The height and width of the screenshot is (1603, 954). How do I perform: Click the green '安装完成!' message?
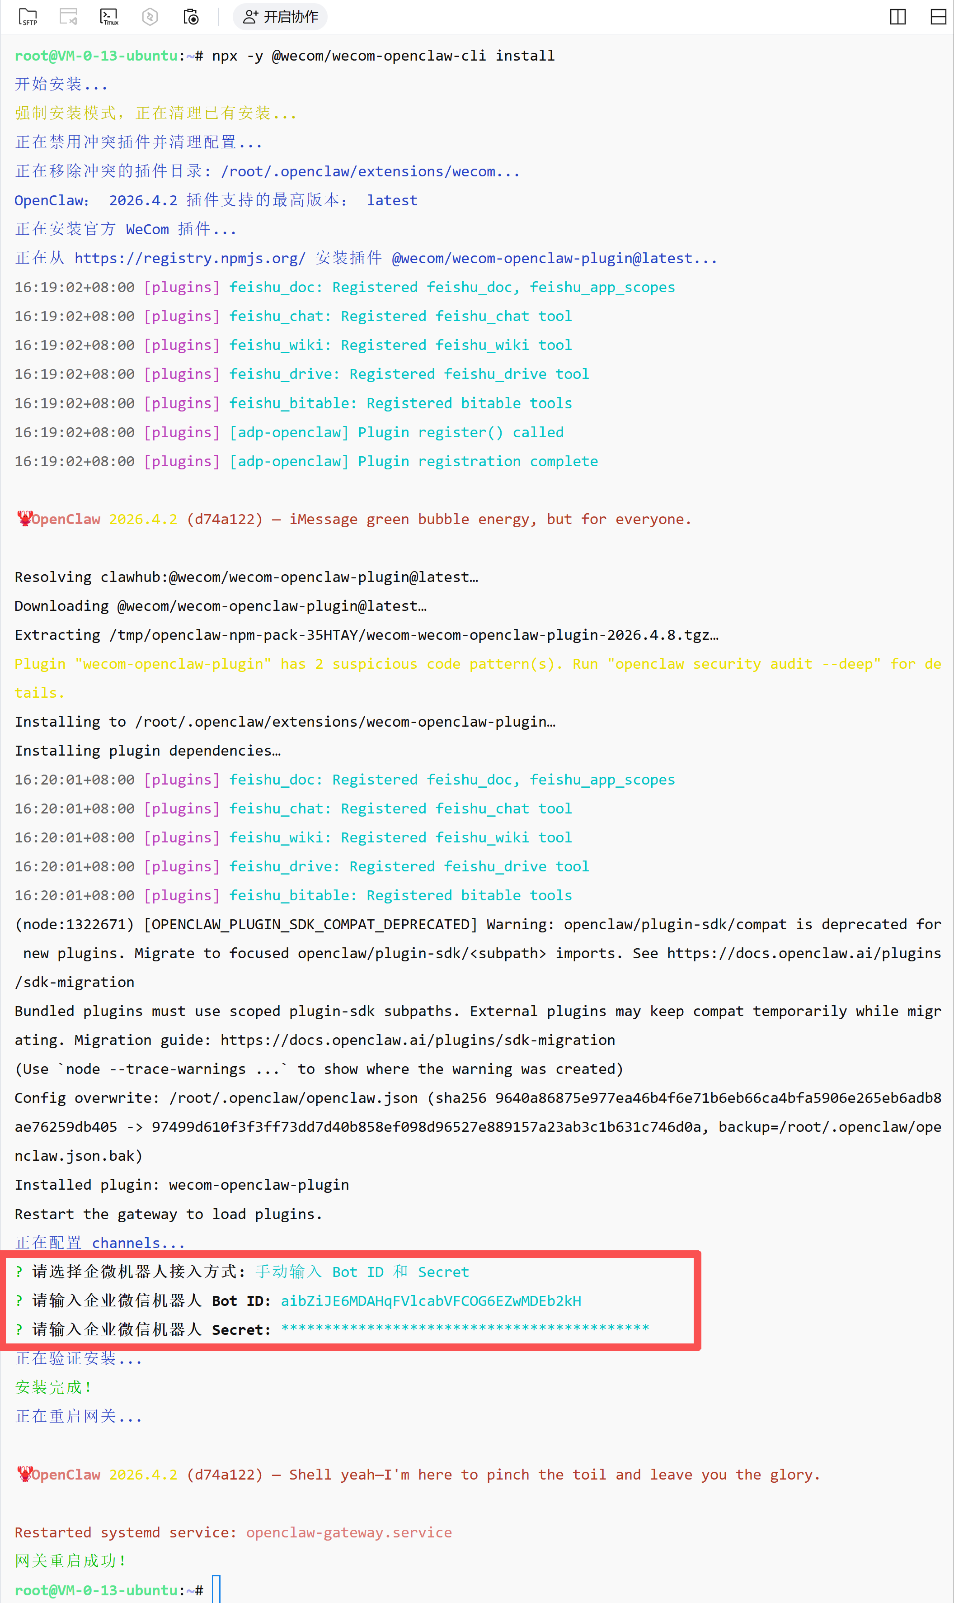(x=53, y=1387)
